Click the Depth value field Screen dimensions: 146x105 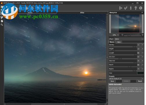point(139,65)
